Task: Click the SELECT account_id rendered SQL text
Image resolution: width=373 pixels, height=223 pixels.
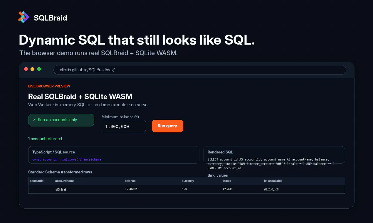Action: pos(271,164)
